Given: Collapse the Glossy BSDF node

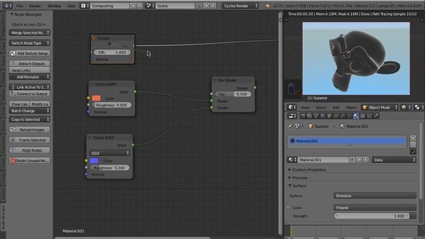Looking at the screenshot, I should point(90,137).
